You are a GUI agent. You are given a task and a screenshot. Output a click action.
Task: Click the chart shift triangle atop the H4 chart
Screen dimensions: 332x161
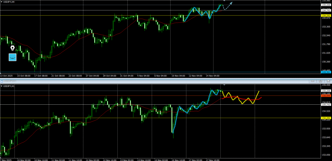[224, 1]
